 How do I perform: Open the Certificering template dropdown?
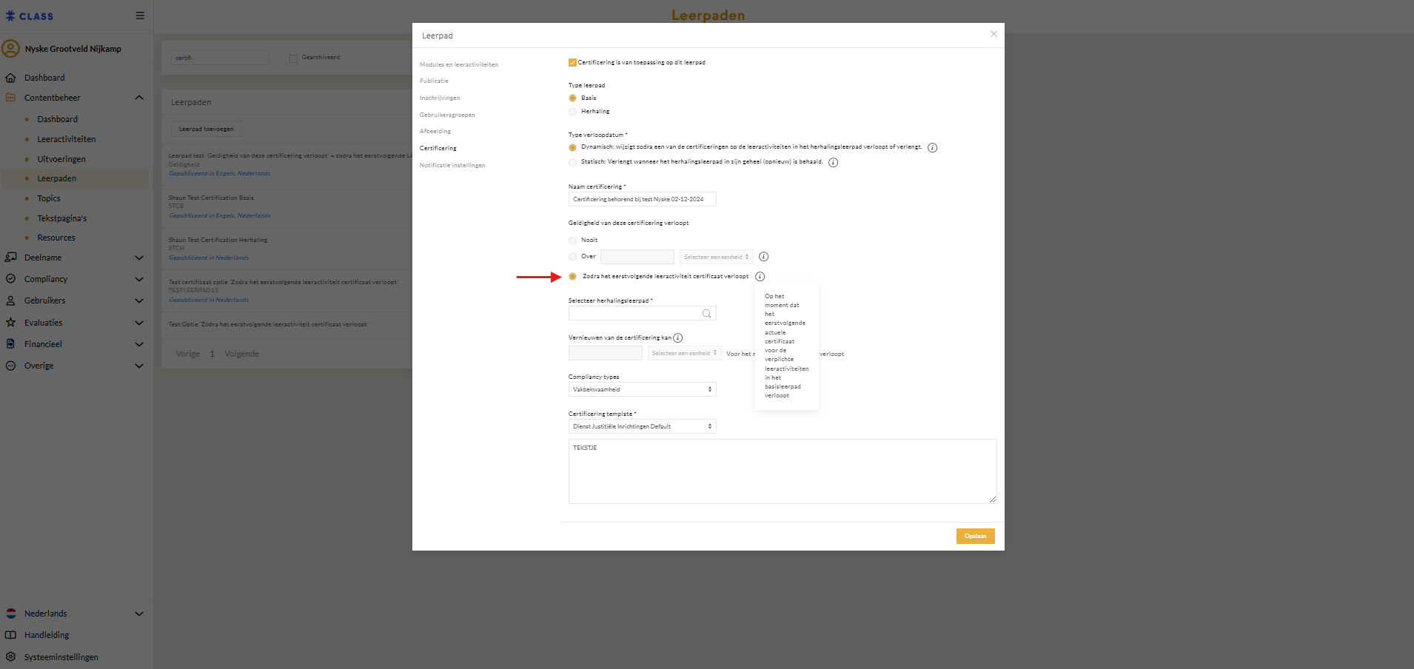(642, 426)
